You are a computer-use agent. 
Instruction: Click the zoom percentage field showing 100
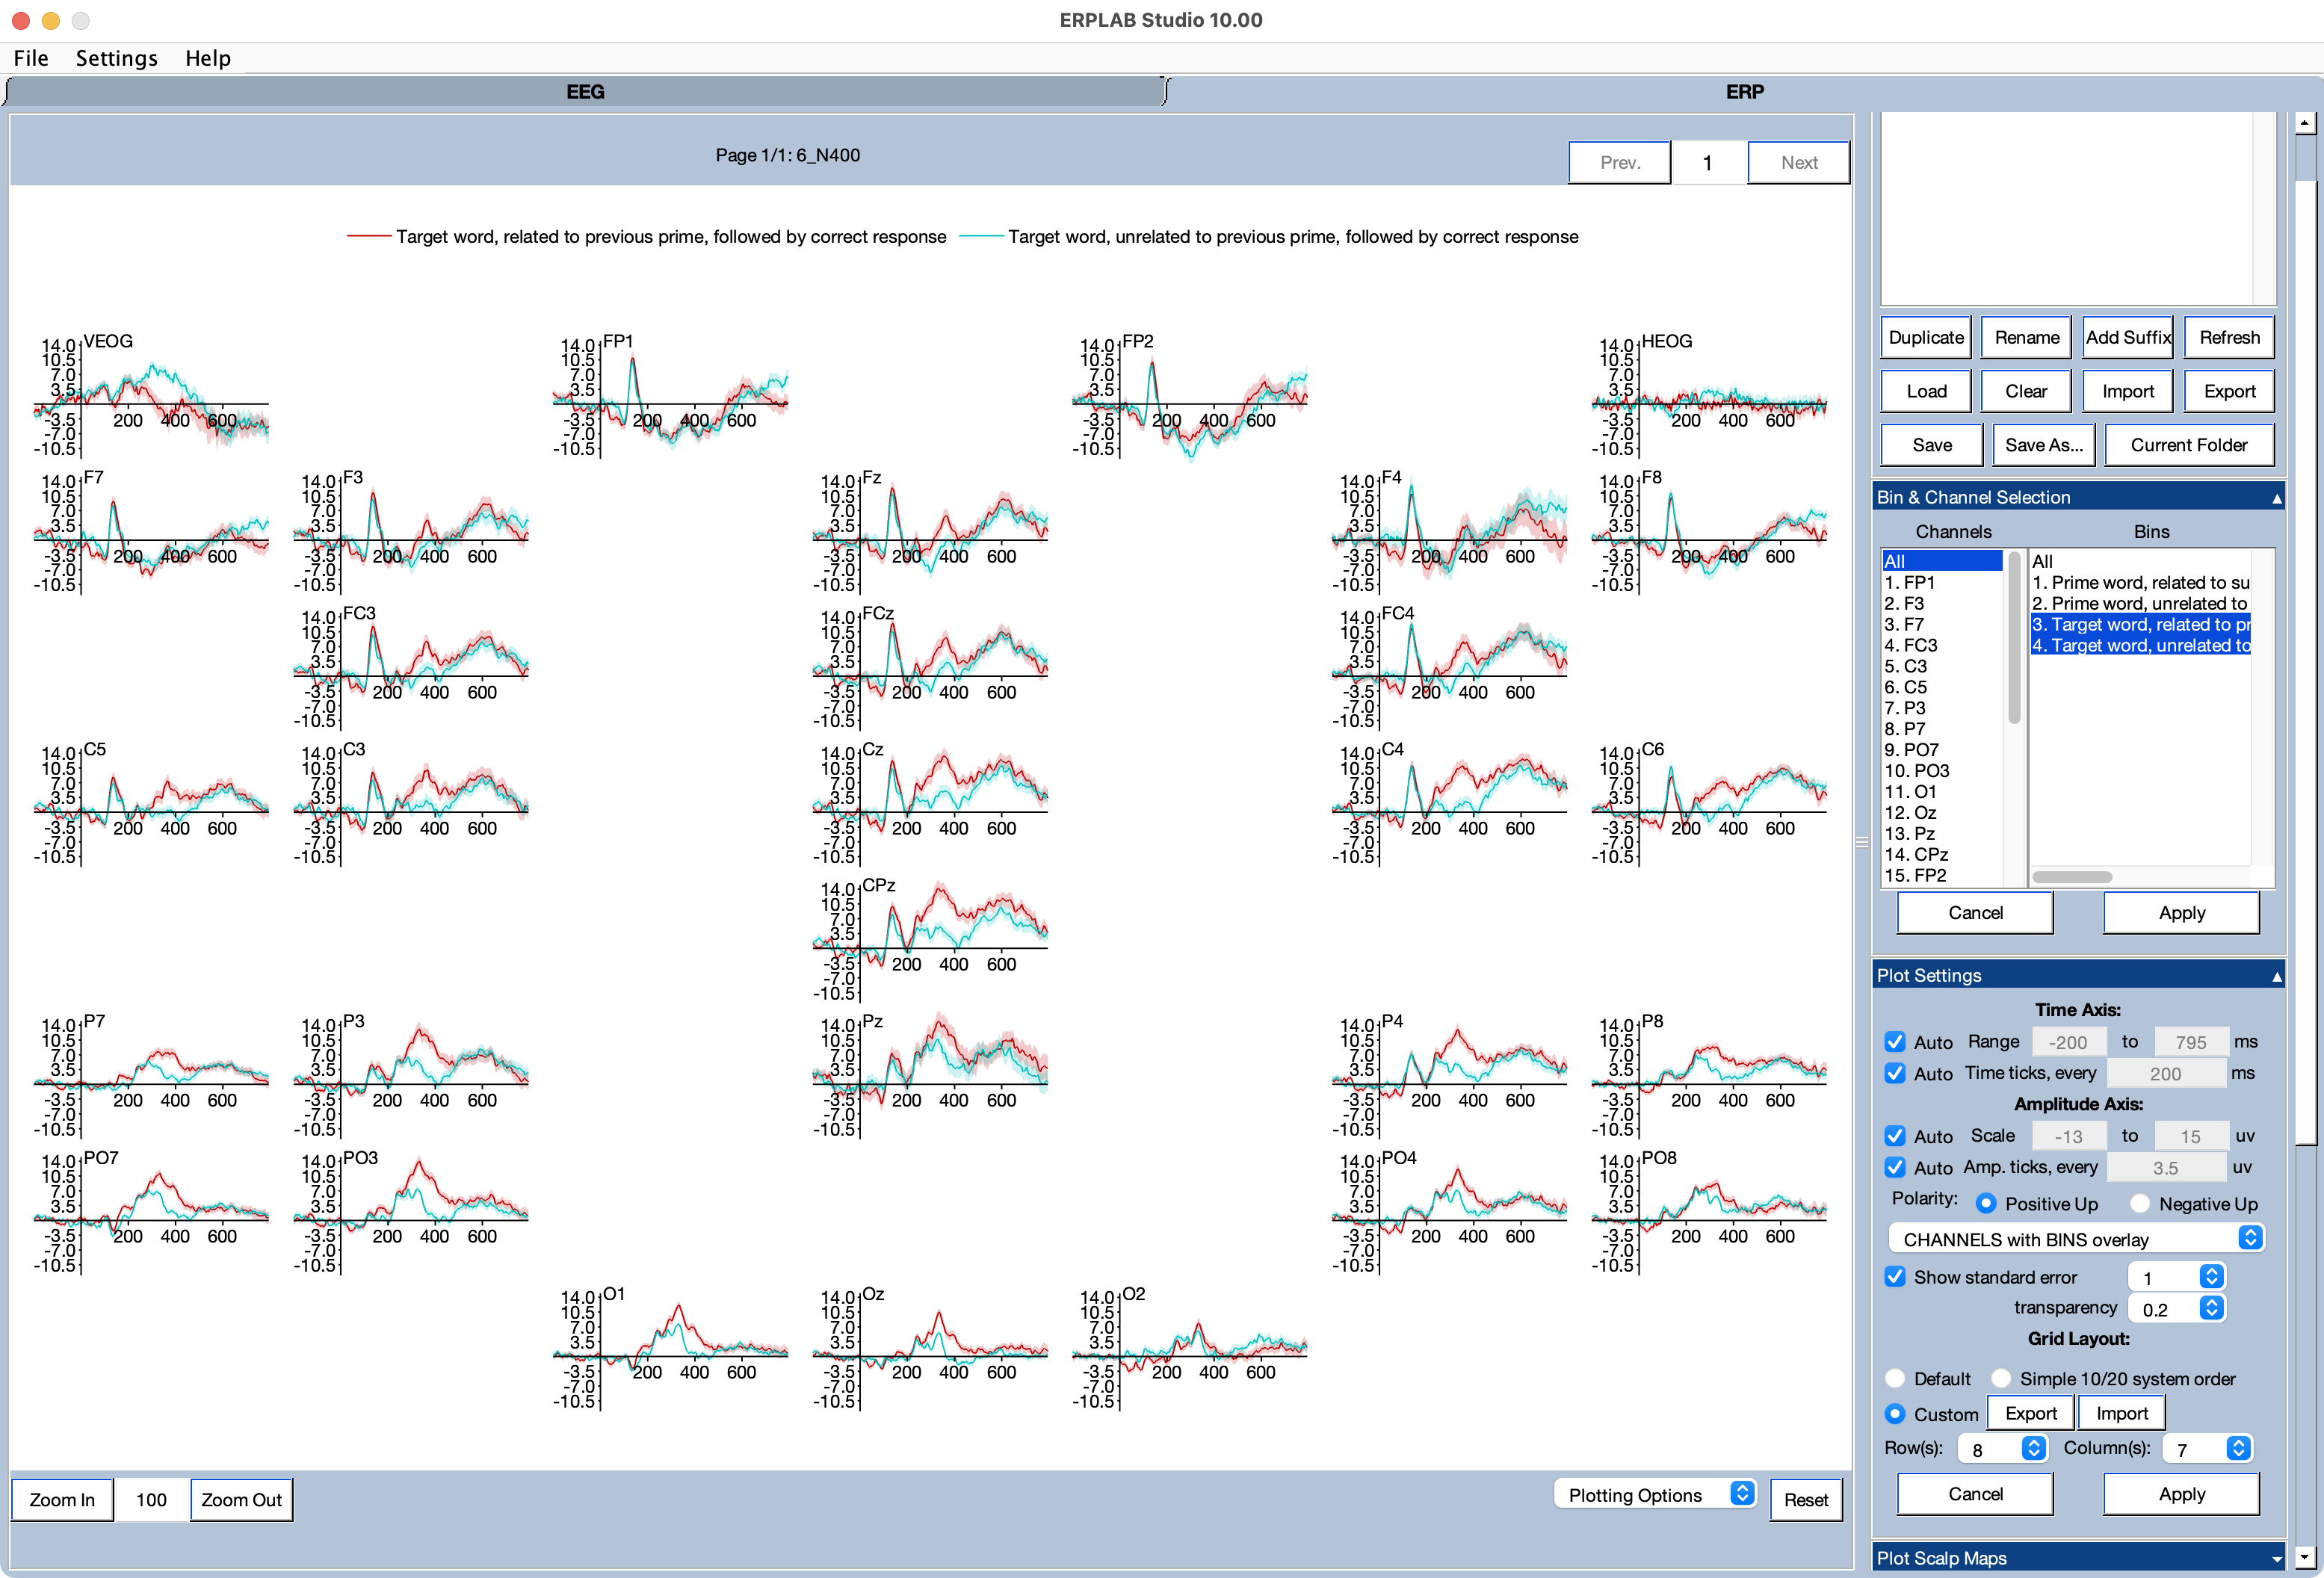click(x=151, y=1500)
